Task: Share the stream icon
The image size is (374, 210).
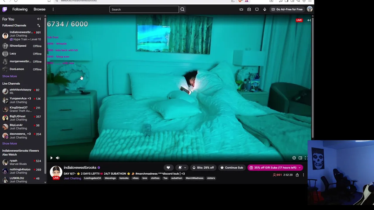Action: point(297,175)
